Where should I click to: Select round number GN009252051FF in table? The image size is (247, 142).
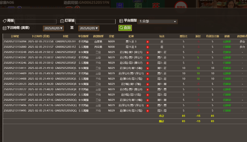pyautogui.click(x=65, y=42)
